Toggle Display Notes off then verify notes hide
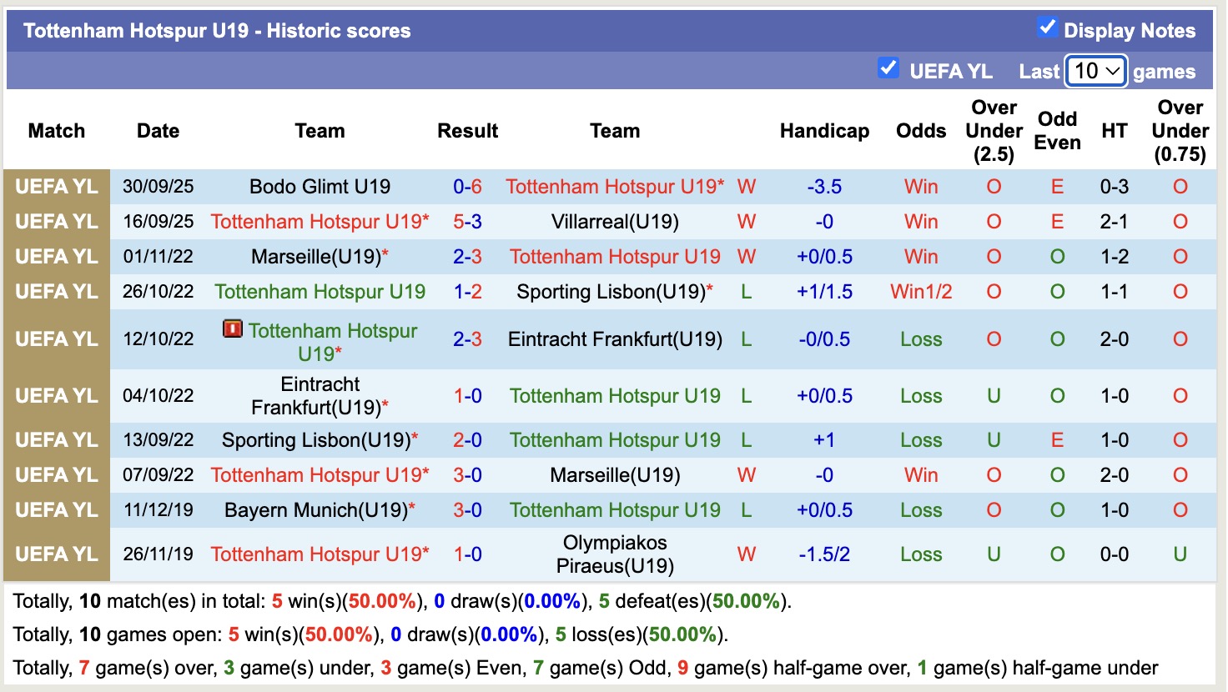1228x692 pixels. pos(1046,27)
